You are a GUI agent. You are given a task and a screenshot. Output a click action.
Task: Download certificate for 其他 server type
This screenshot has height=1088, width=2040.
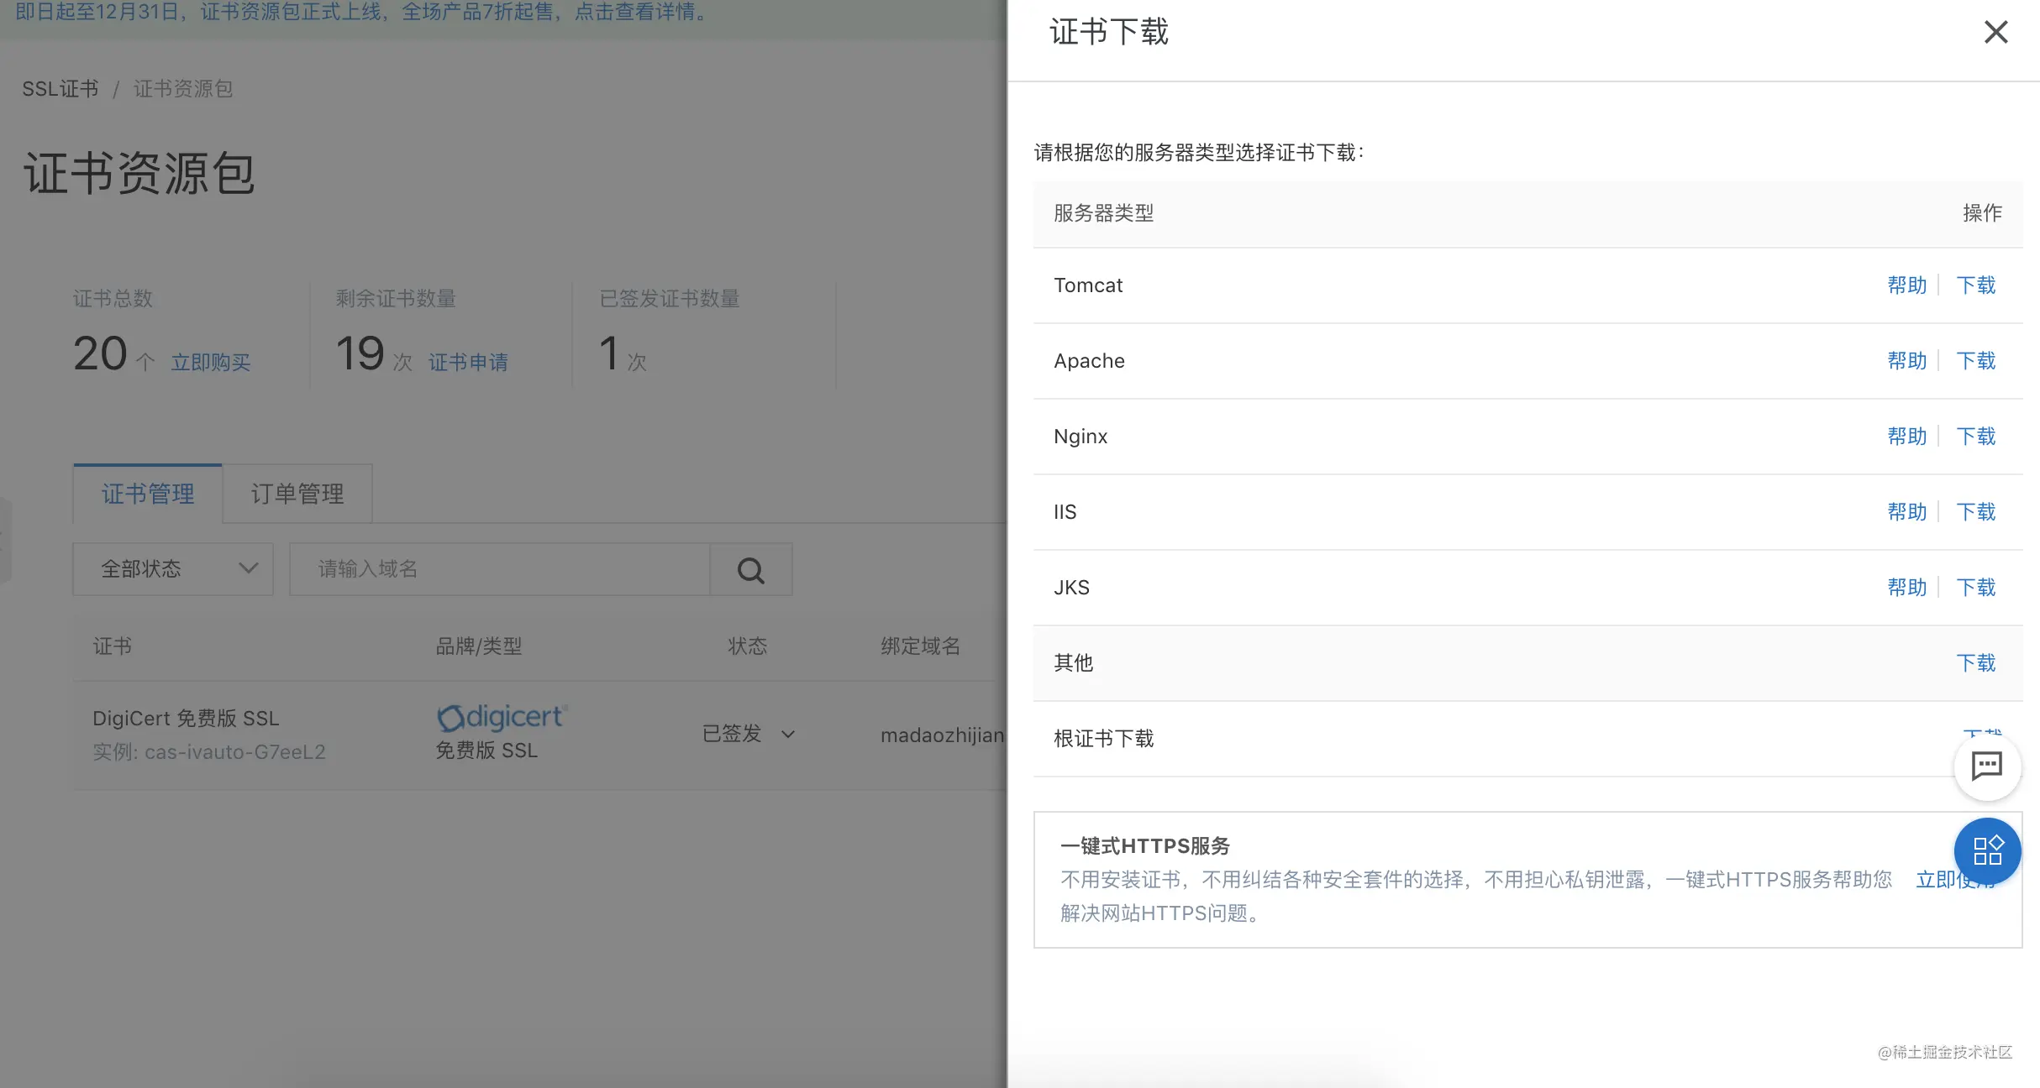click(1975, 663)
